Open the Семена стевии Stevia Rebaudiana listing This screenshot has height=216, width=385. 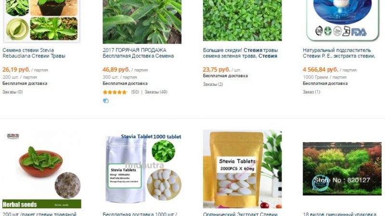(x=34, y=53)
